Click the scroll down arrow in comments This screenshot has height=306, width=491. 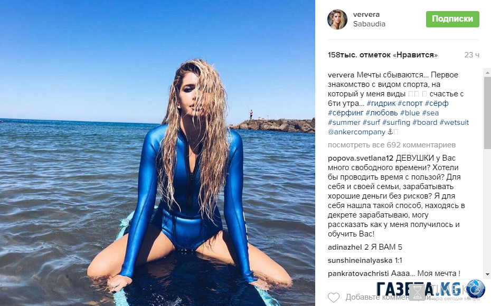pyautogui.click(x=487, y=274)
